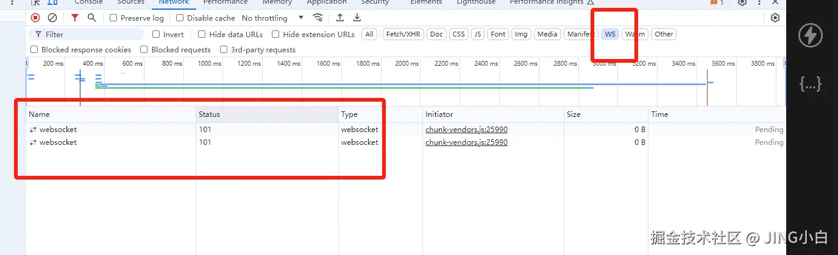Focus the Filter text field

[x=87, y=34]
